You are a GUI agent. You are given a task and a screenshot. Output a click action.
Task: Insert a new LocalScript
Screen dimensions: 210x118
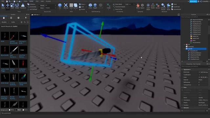[176, 7]
